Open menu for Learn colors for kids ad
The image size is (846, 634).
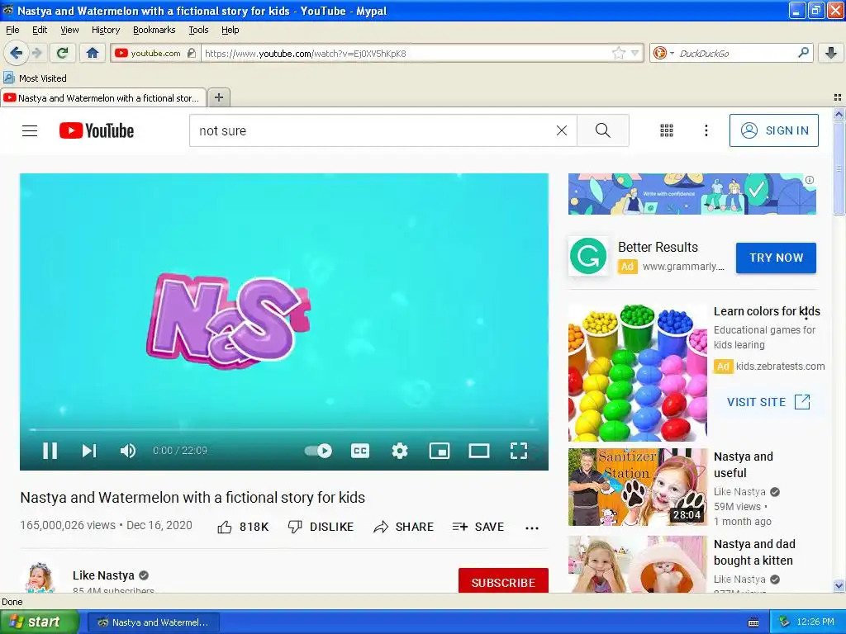pos(806,313)
